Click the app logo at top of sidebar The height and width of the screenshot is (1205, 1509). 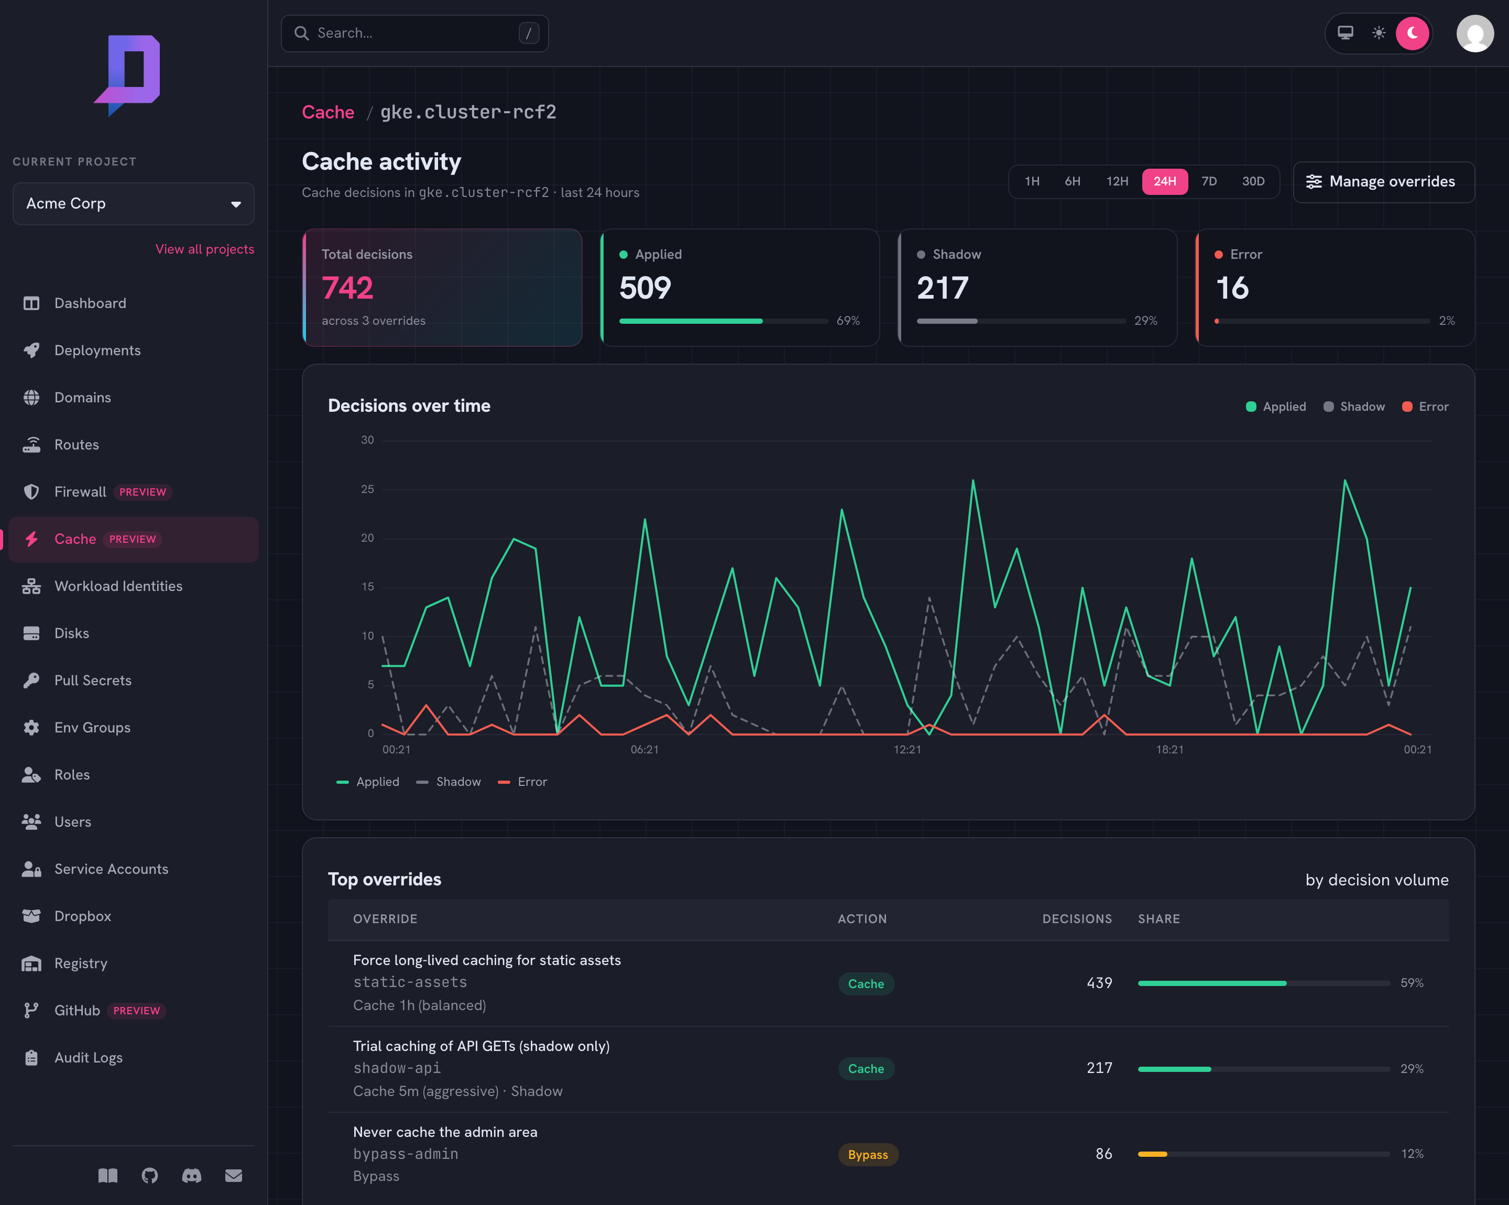click(127, 75)
